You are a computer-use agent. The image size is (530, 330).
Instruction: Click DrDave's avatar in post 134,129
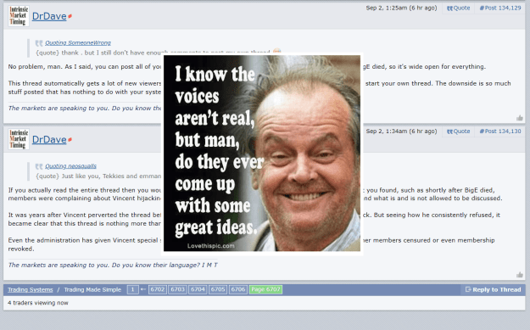[x=19, y=16]
